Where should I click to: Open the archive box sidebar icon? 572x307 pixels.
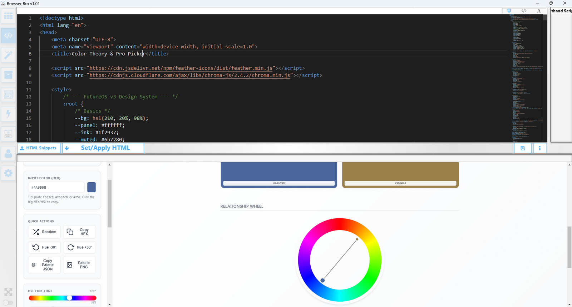pos(8,75)
